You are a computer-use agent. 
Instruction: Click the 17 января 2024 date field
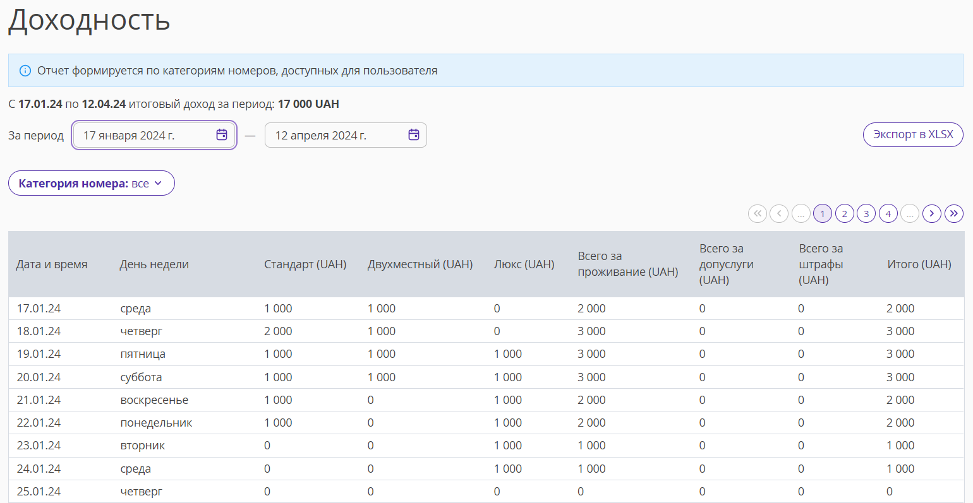coord(154,135)
